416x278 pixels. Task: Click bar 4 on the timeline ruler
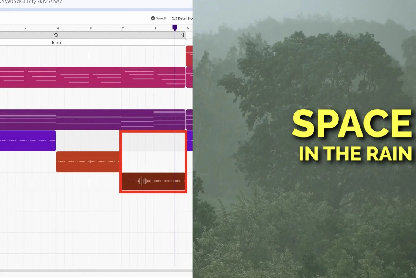click(26, 29)
